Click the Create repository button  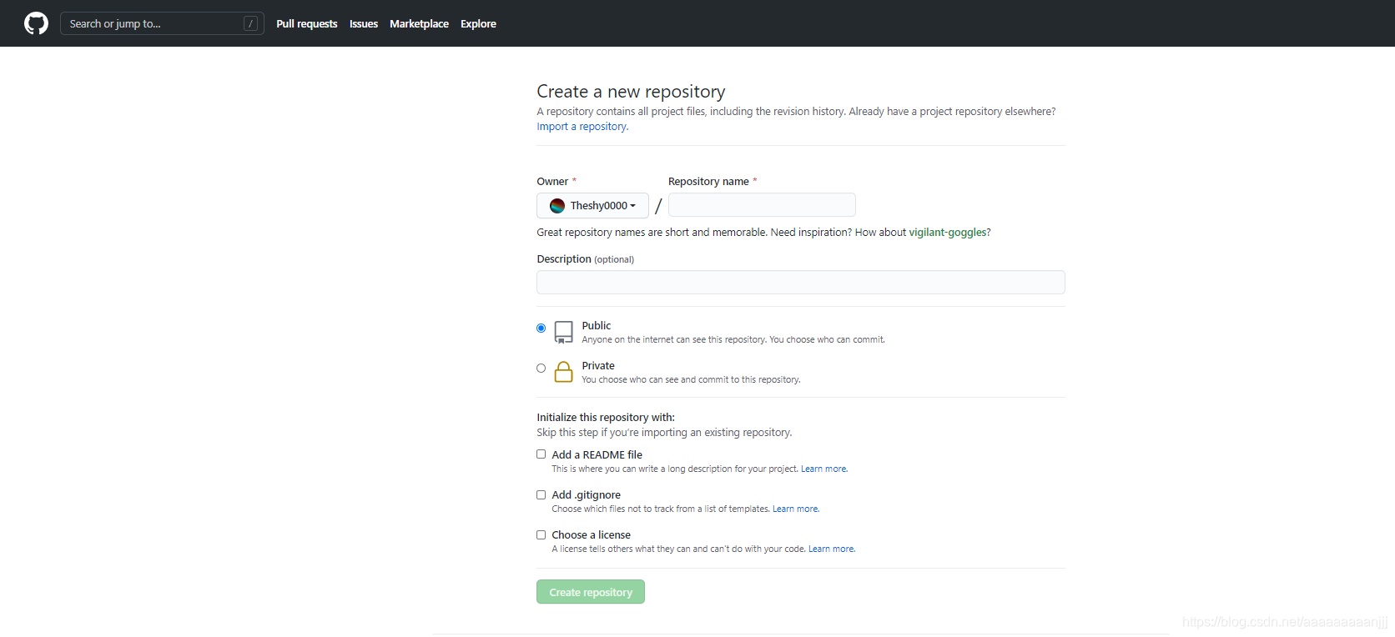(591, 592)
